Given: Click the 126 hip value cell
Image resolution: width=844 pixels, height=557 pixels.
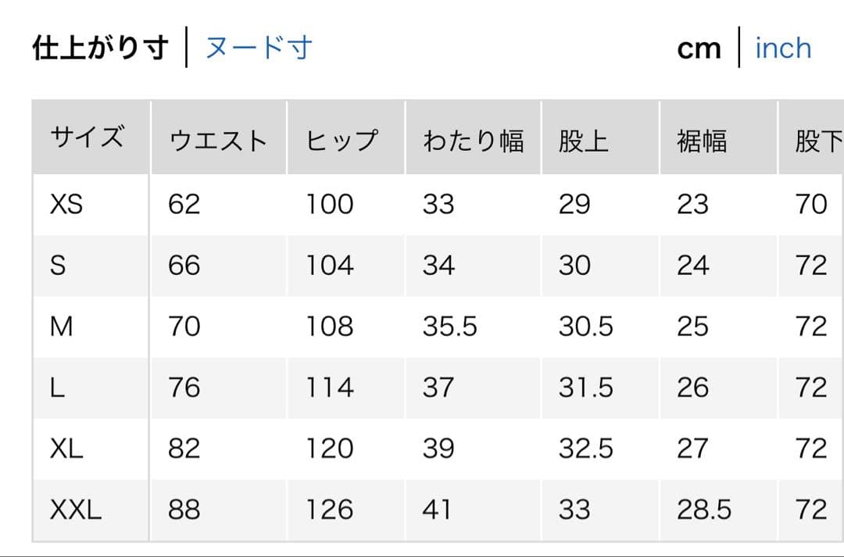Looking at the screenshot, I should pos(329,509).
